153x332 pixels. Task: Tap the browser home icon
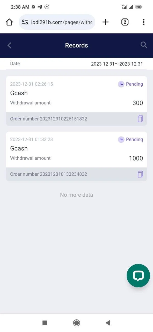(9, 22)
